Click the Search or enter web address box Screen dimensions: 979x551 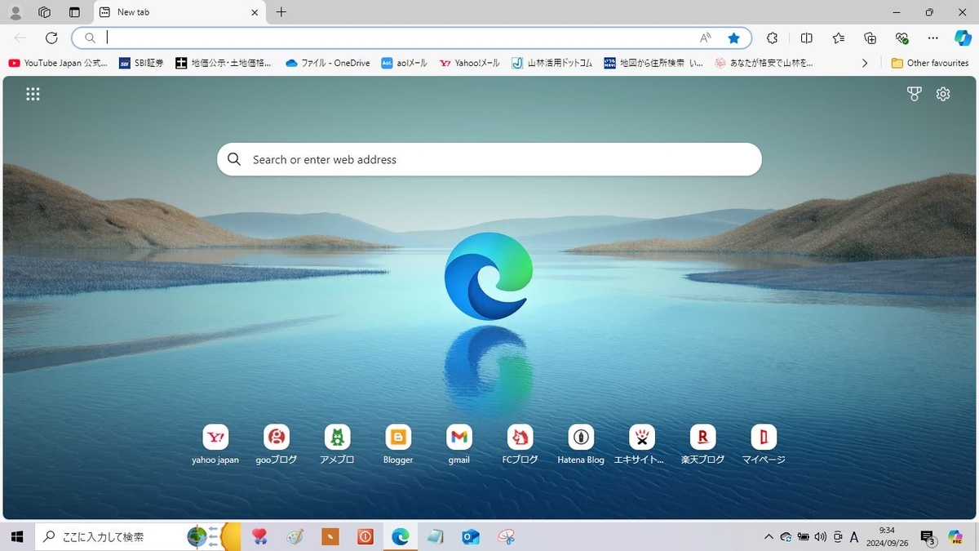[x=489, y=159]
